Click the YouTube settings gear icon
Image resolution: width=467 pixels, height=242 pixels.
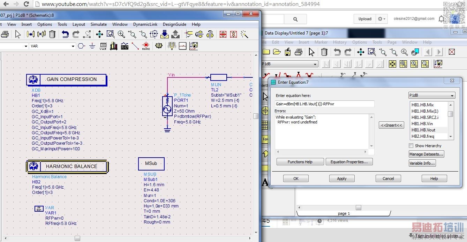(x=382, y=19)
